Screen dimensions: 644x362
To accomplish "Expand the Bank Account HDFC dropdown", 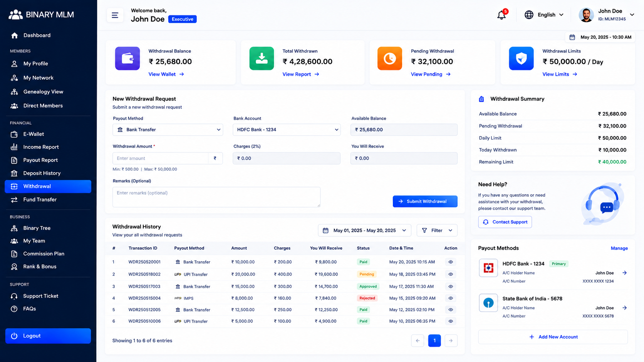I will 287,130.
